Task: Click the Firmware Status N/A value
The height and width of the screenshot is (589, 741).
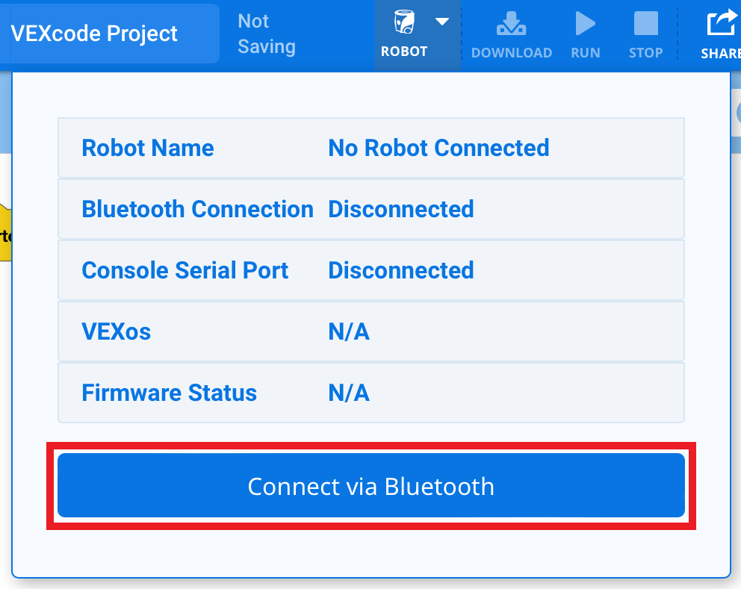Action: point(349,393)
